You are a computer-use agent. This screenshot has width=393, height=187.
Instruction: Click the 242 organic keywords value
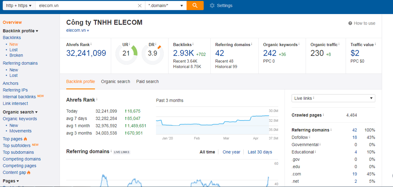pyautogui.click(x=270, y=53)
